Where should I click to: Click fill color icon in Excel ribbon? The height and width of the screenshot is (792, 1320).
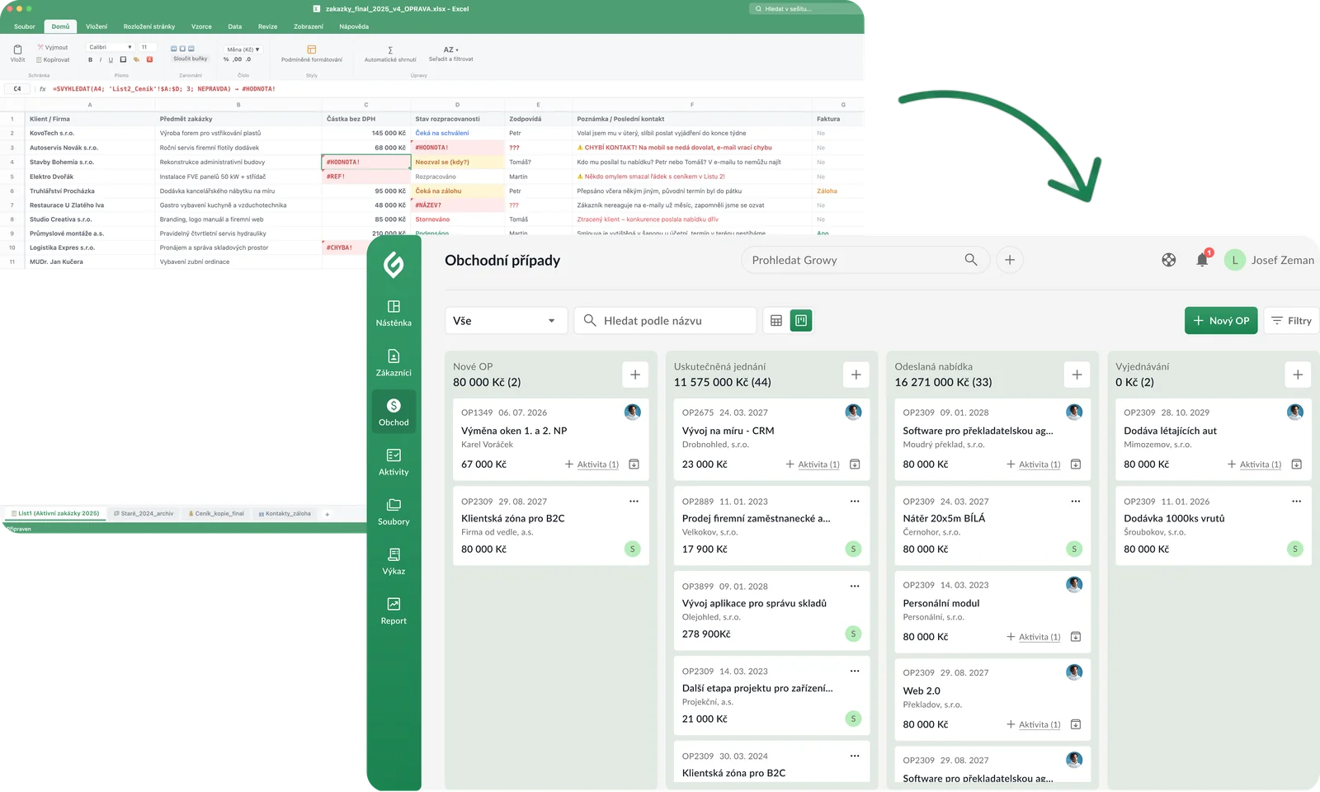tap(136, 59)
